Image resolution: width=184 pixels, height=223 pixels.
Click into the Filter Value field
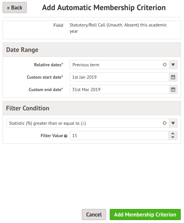119,135
